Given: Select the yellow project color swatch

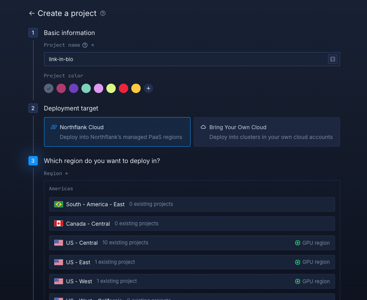Looking at the screenshot, I should pos(136,88).
